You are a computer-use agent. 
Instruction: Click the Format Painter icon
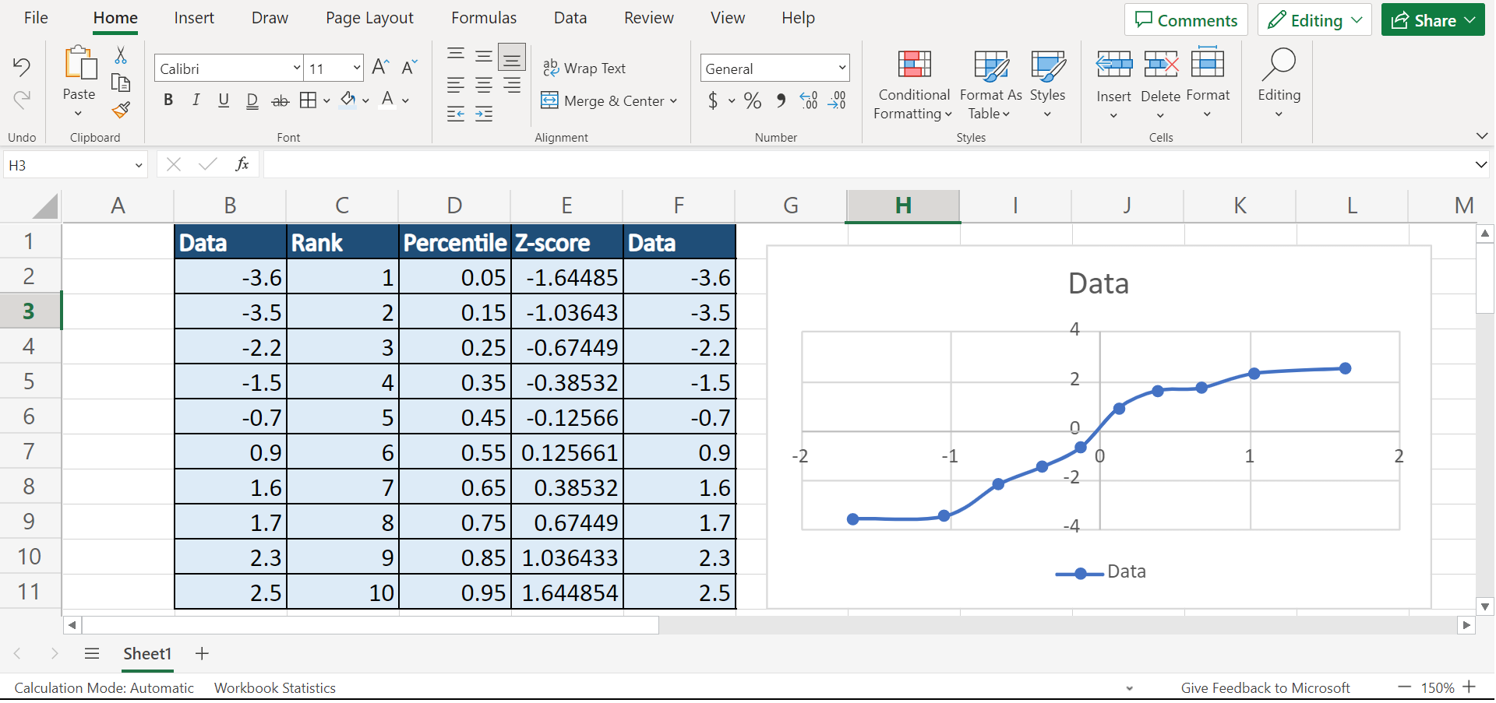[121, 111]
